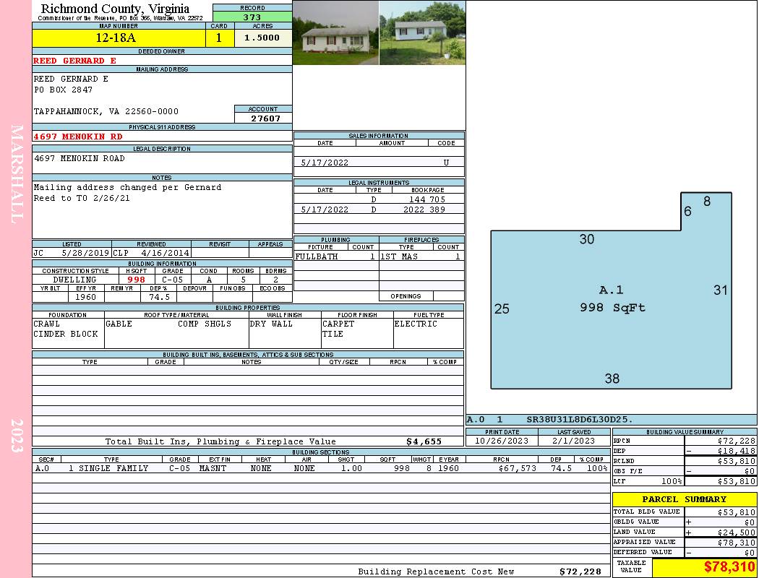Image resolution: width=759 pixels, height=578 pixels.
Task: Click reviewed date 4/16/2014
Action: pos(165,252)
